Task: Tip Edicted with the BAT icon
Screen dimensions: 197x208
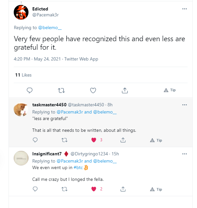Action: (x=170, y=90)
